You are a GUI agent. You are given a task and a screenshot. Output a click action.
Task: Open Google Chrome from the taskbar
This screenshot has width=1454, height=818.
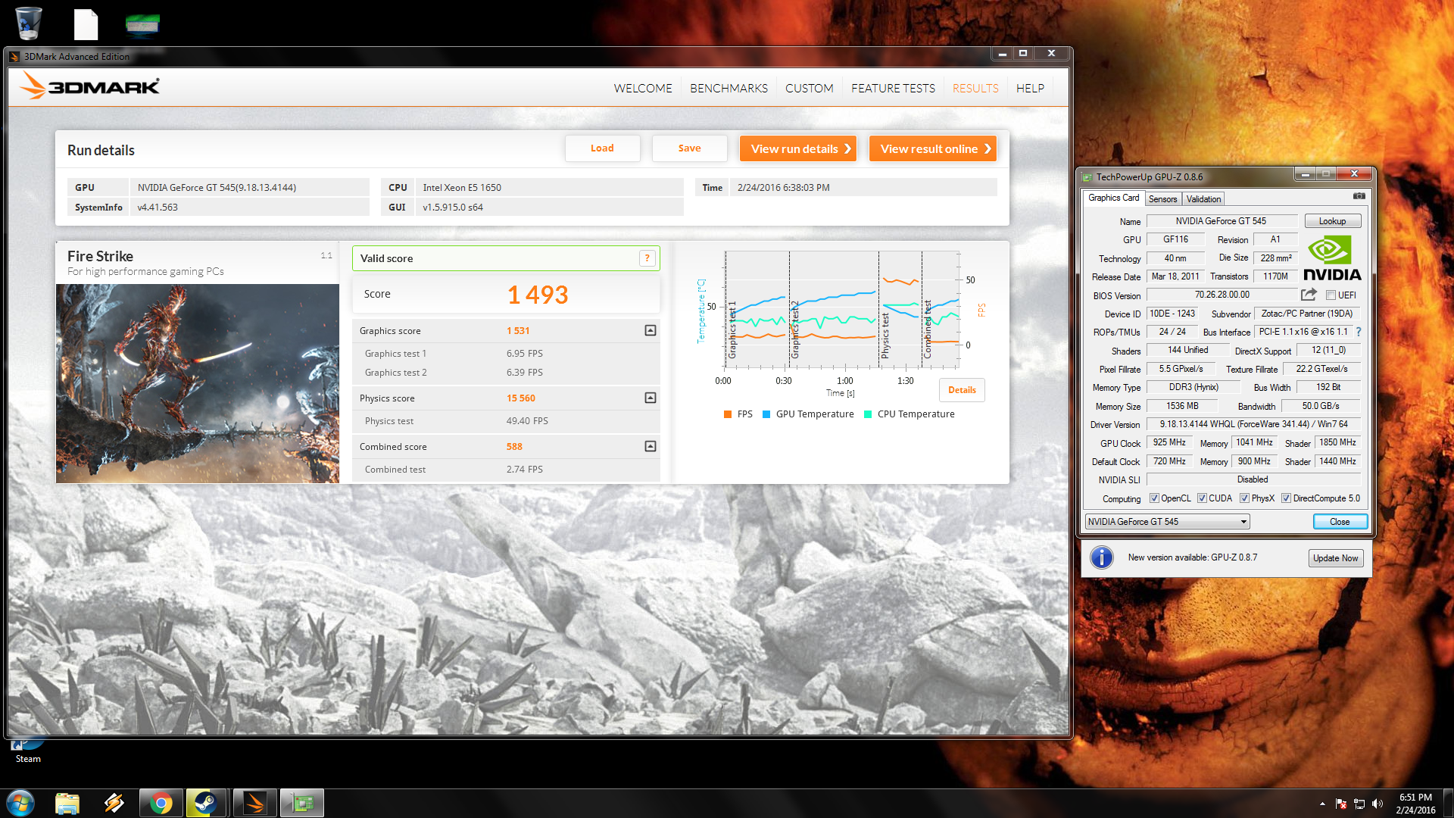click(x=161, y=803)
